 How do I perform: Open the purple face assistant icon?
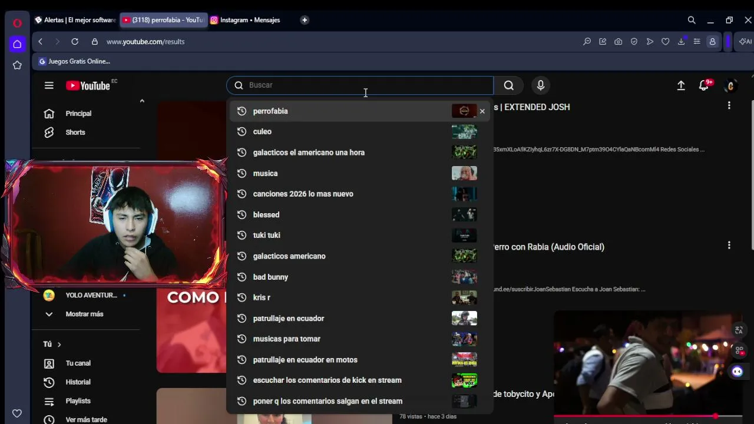[x=738, y=372]
